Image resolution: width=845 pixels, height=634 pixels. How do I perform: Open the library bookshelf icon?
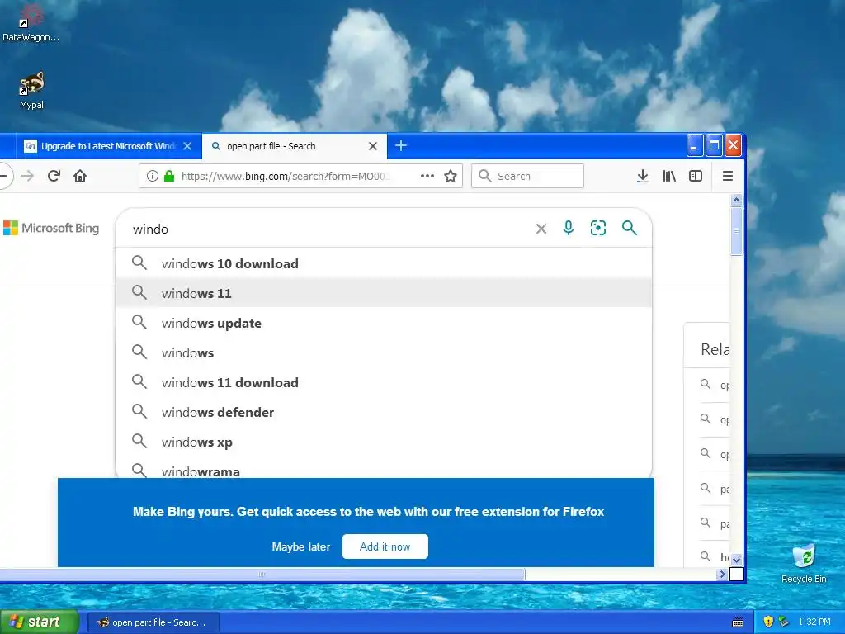668,176
